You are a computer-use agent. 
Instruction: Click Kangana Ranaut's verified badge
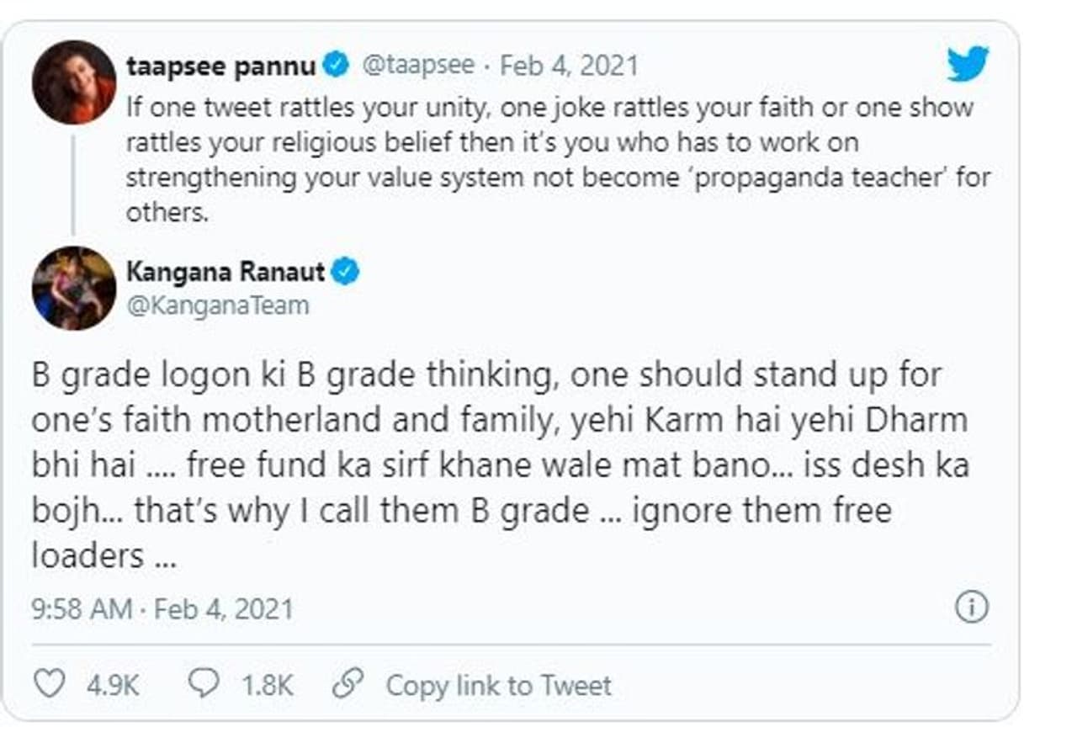click(x=346, y=272)
